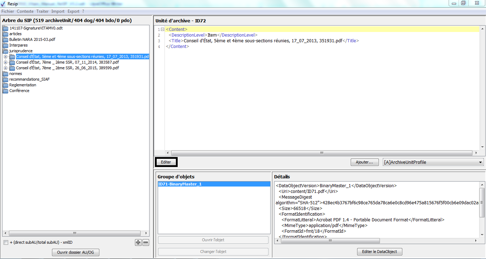Select the articles folder icon
This screenshot has height=259, width=486.
click(5, 34)
